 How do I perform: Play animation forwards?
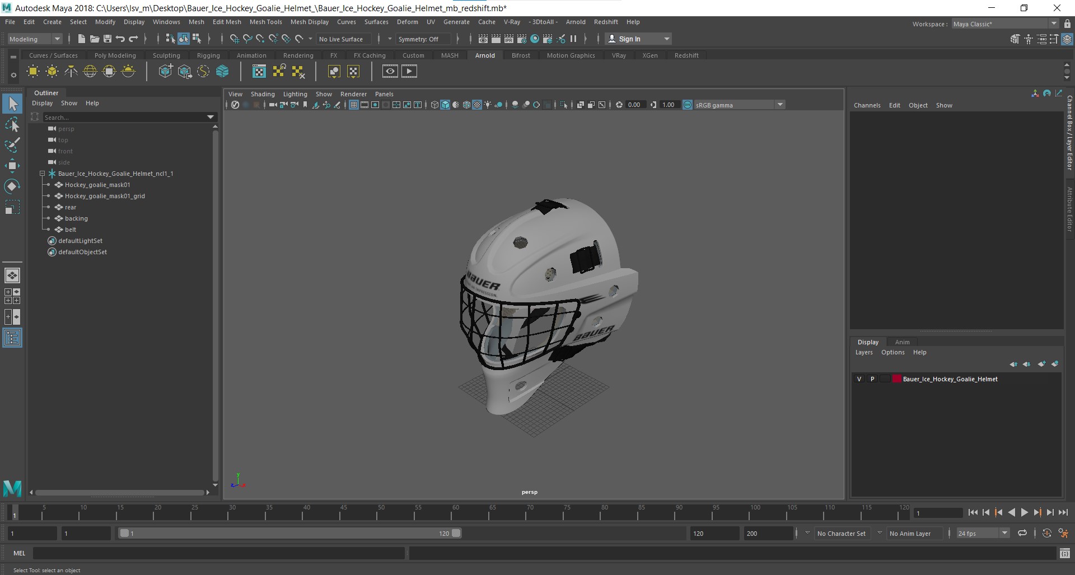click(x=1024, y=512)
